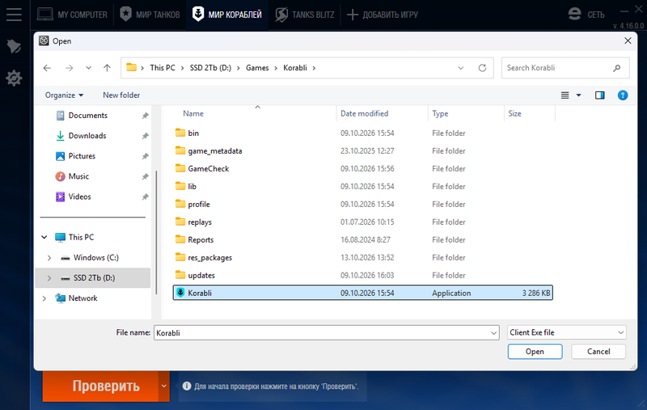Select the МИР КОРАБЛЕЙ tab
This screenshot has height=410, width=647.
click(227, 15)
